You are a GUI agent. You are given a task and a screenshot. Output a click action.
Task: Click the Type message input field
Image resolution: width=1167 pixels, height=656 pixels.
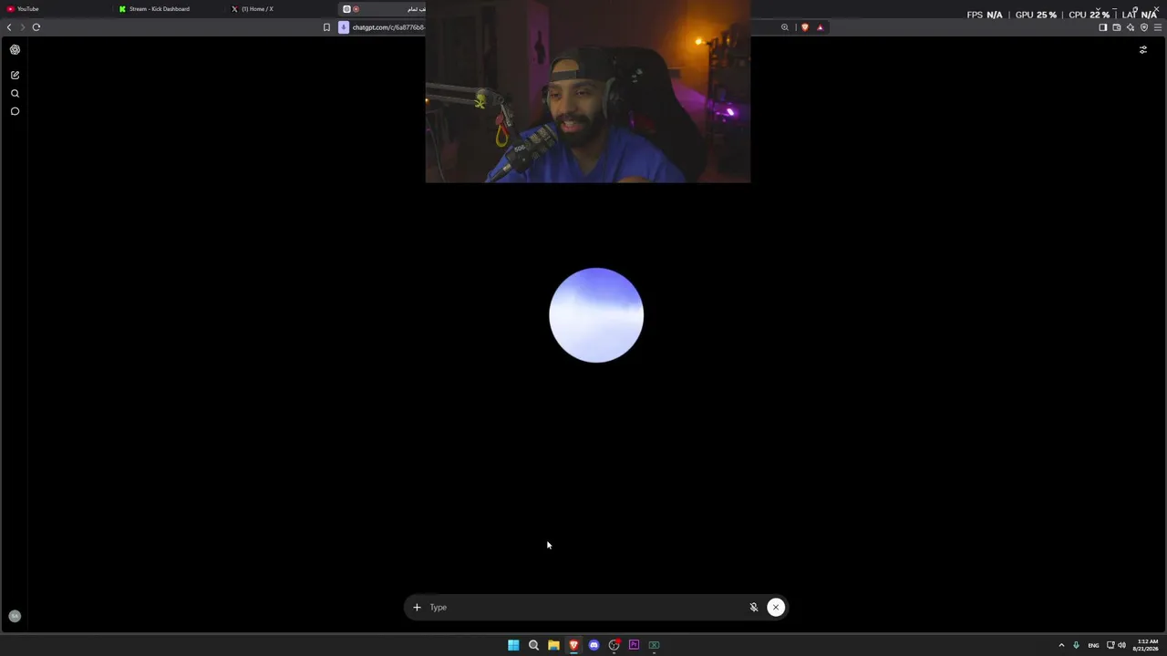585,608
